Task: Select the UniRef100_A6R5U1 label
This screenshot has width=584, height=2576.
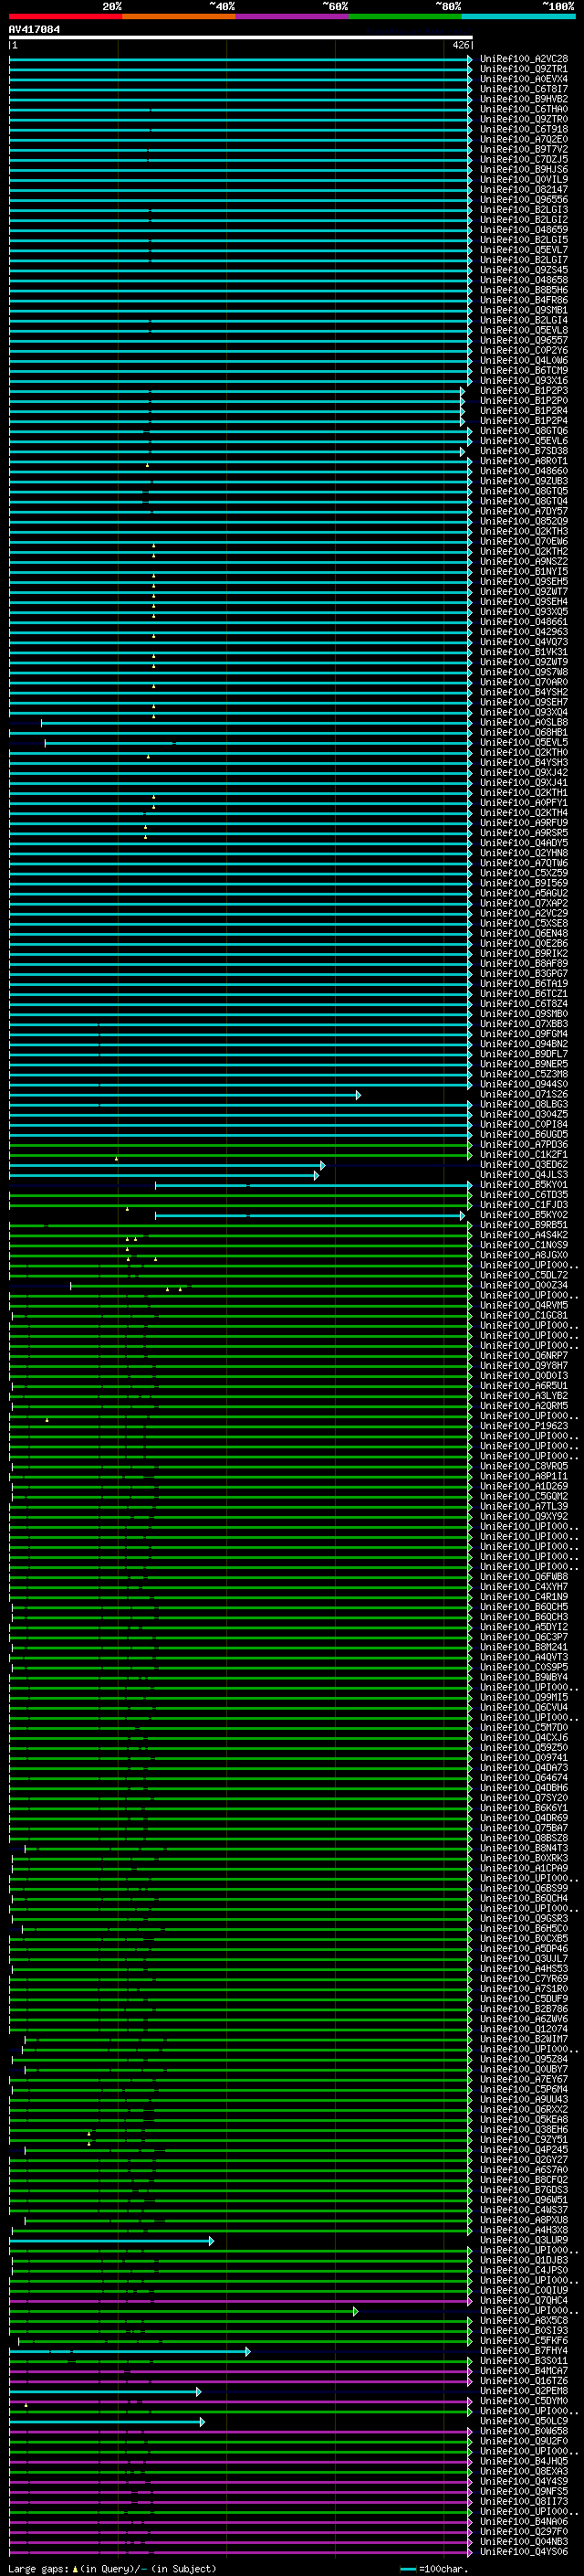Action: [523, 1386]
